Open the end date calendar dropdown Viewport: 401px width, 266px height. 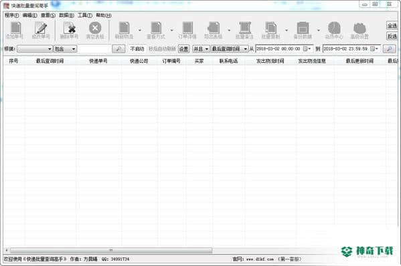(374, 49)
